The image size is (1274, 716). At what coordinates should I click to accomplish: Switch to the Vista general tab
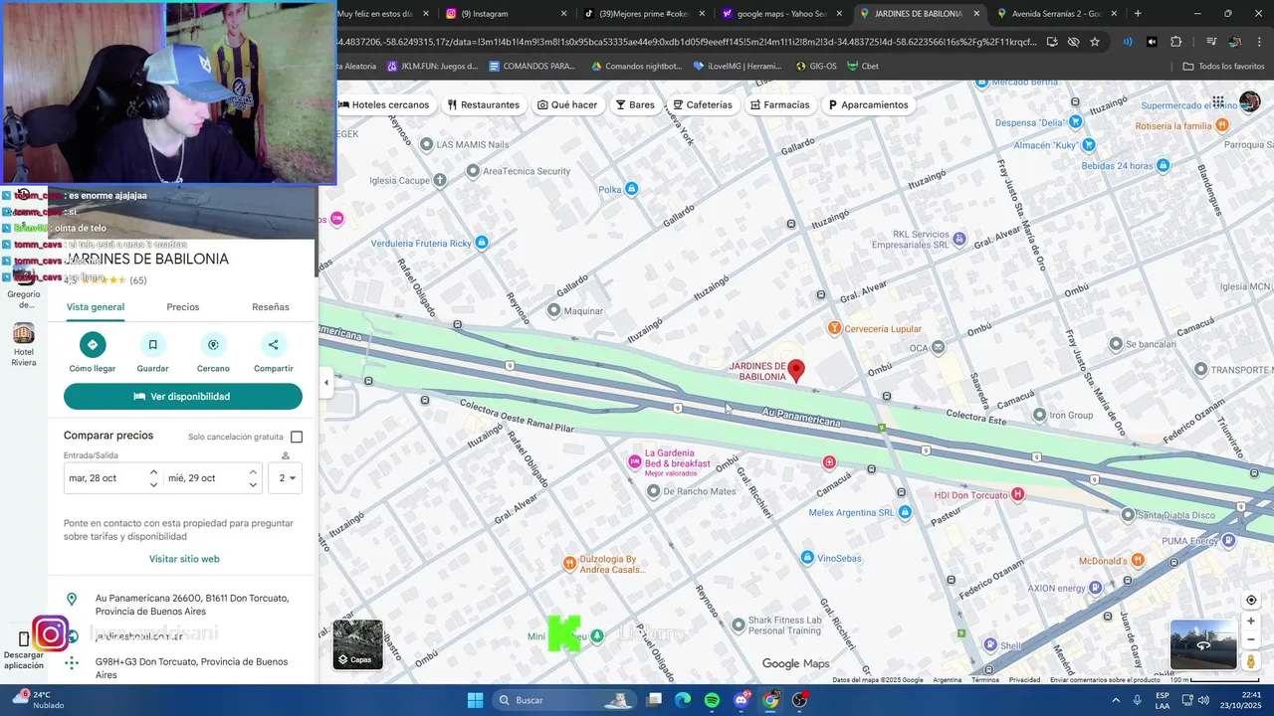click(96, 307)
